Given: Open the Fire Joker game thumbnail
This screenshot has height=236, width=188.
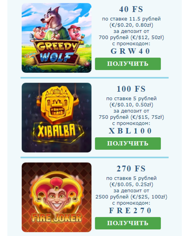Looking at the screenshot, I should click(x=56, y=197).
